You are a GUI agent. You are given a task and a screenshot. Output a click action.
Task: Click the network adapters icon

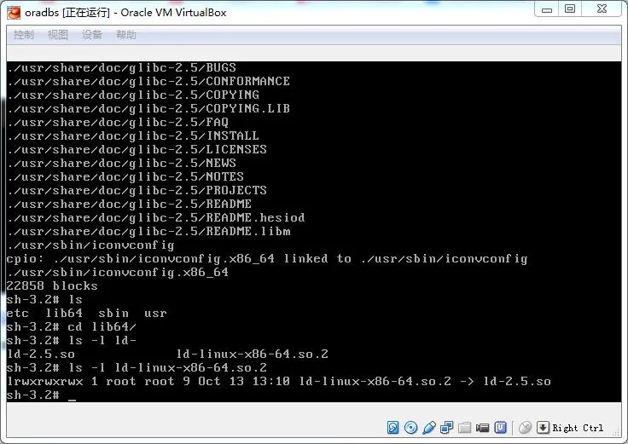(x=446, y=428)
